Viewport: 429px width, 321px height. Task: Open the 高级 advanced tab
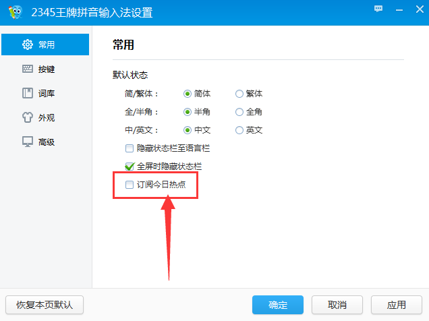tap(45, 142)
